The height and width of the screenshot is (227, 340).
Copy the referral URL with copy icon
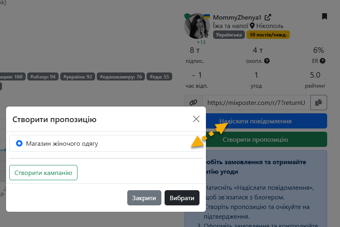(319, 102)
